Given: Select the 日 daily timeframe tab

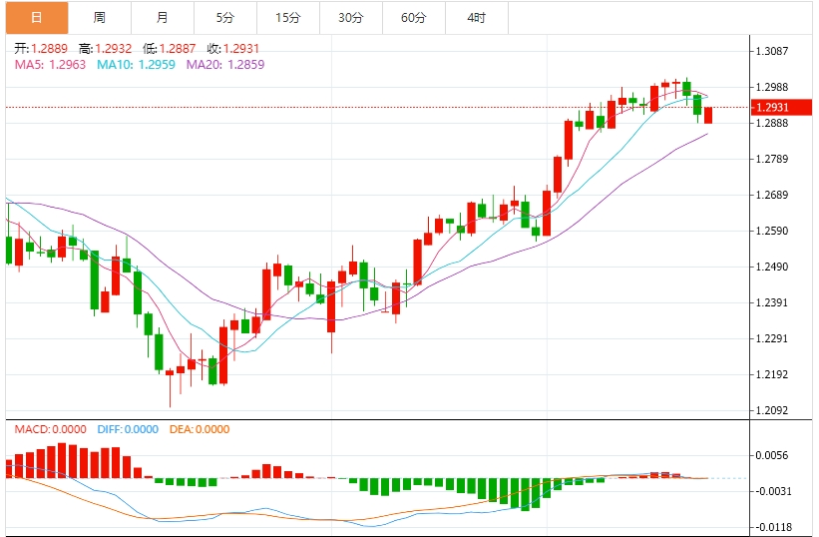Looking at the screenshot, I should (36, 18).
